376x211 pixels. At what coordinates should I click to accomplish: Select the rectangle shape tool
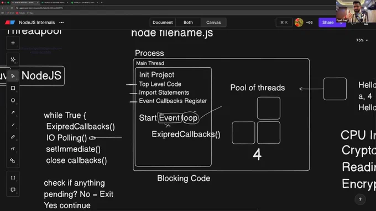[x=13, y=88]
